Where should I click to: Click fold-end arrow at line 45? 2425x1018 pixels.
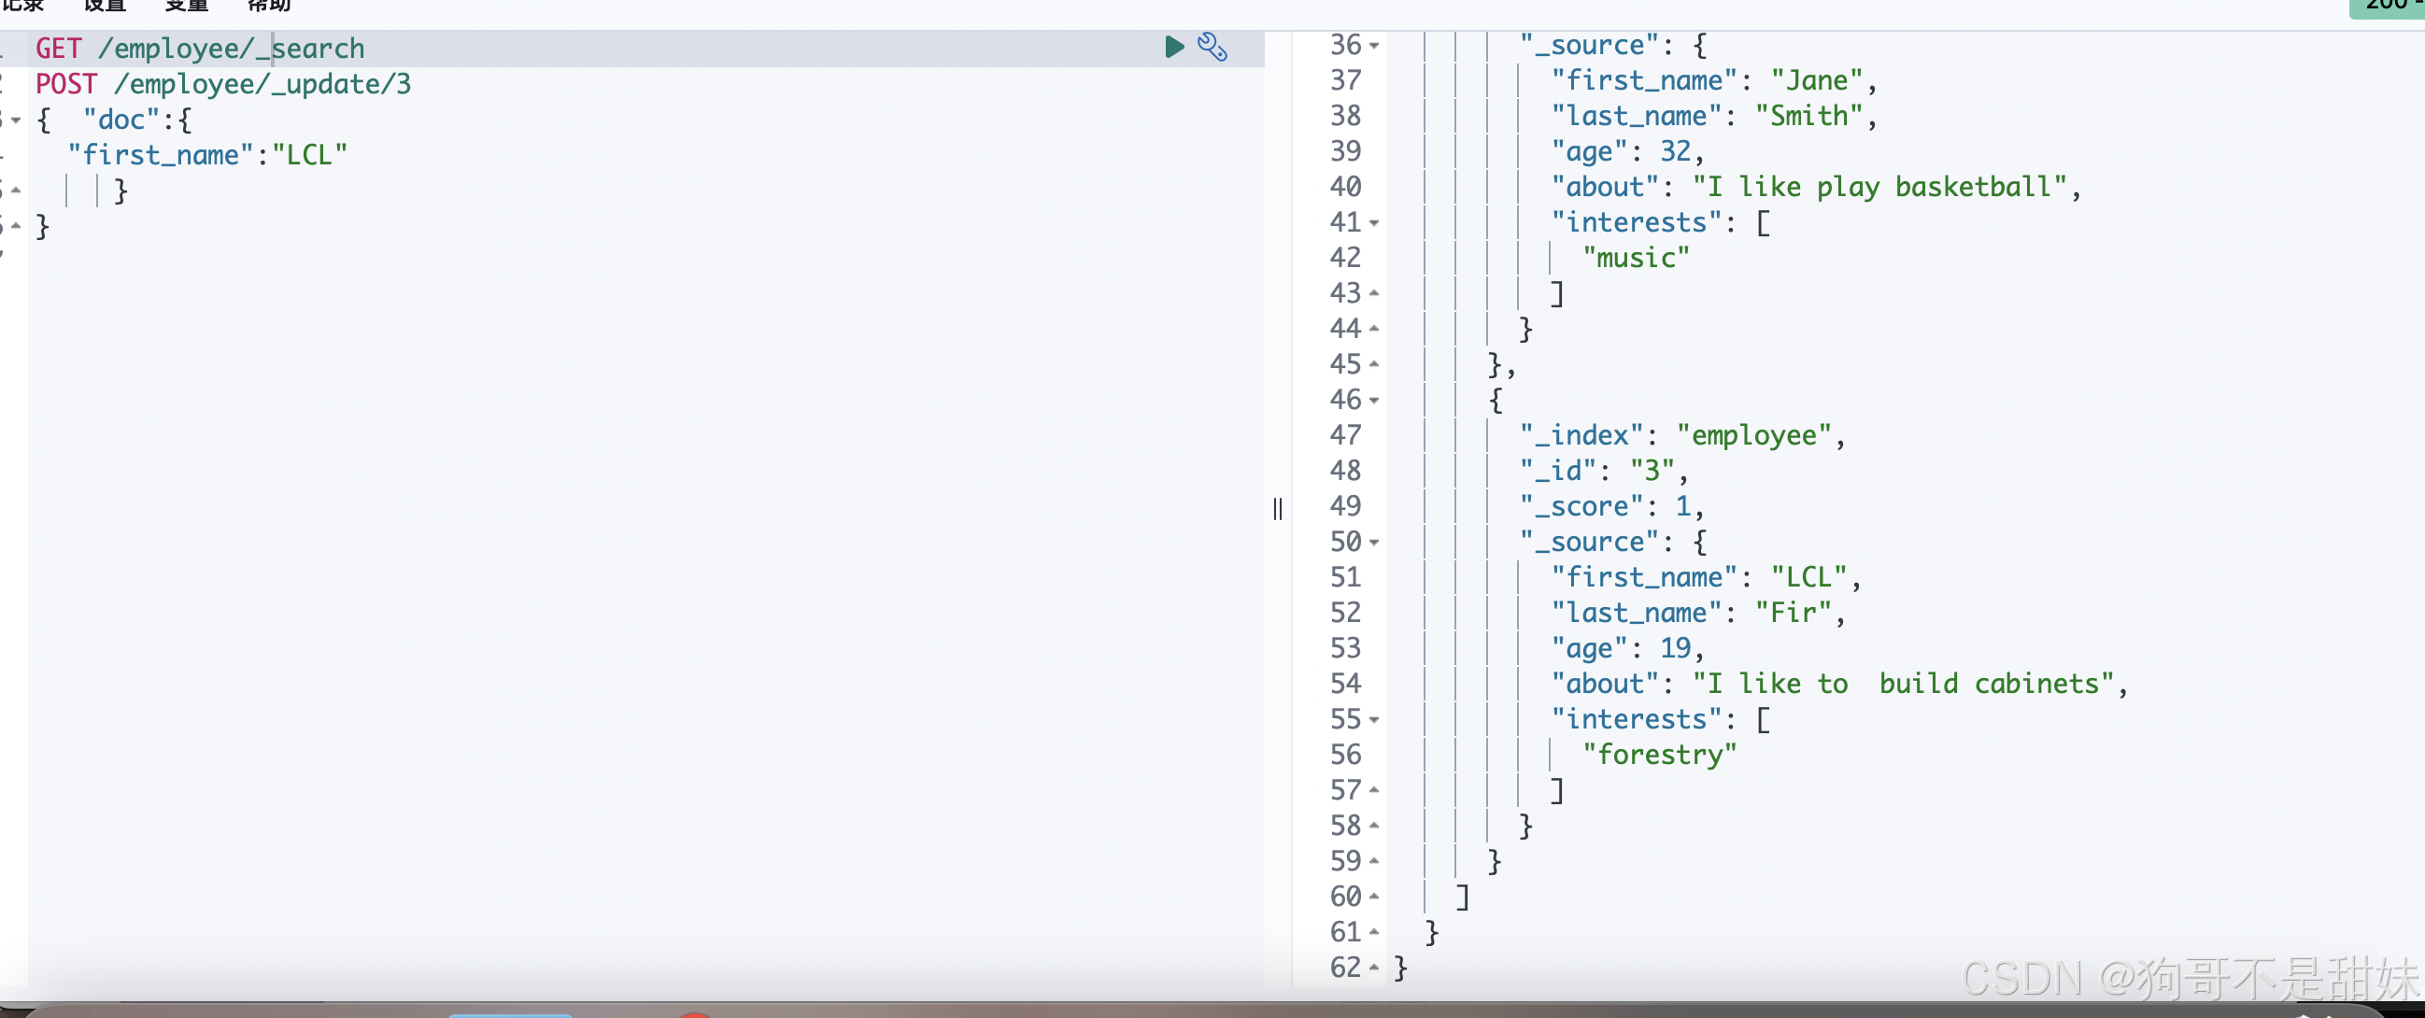[x=1374, y=364]
